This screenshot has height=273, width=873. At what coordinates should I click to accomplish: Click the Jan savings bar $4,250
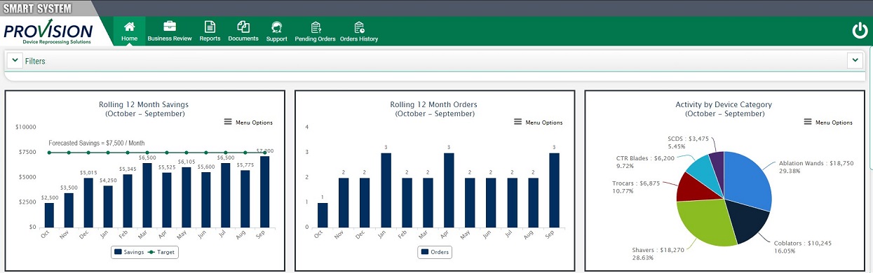pos(108,206)
